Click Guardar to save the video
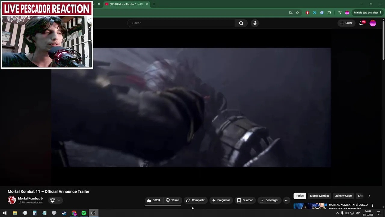 pyautogui.click(x=245, y=200)
